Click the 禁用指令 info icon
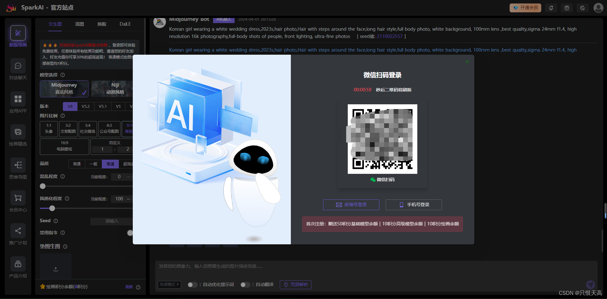Screen dimensions: 607x299 63,233
